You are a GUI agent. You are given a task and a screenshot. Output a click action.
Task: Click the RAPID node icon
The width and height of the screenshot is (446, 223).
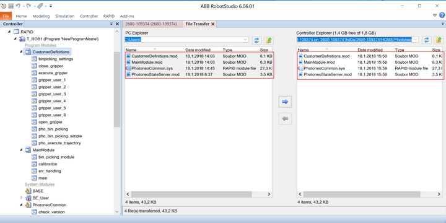tap(16, 32)
